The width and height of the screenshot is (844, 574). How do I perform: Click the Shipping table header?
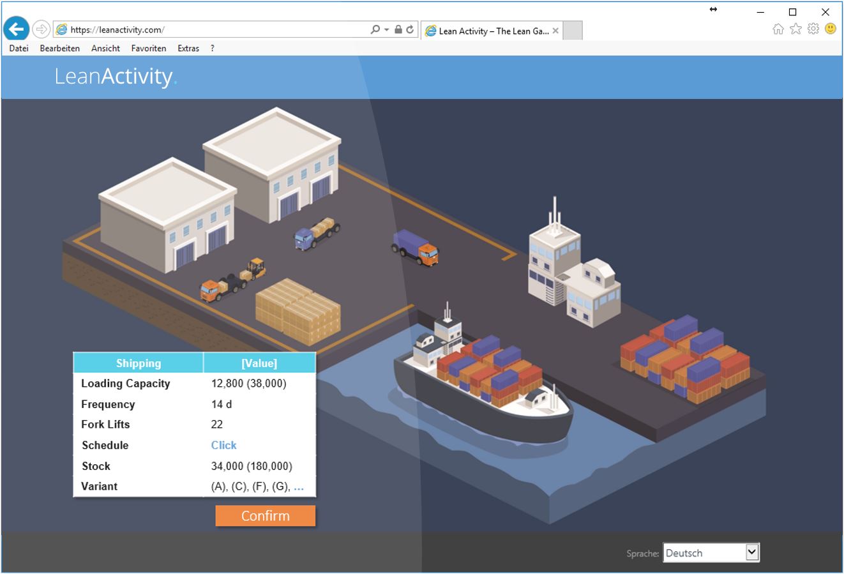tap(139, 363)
